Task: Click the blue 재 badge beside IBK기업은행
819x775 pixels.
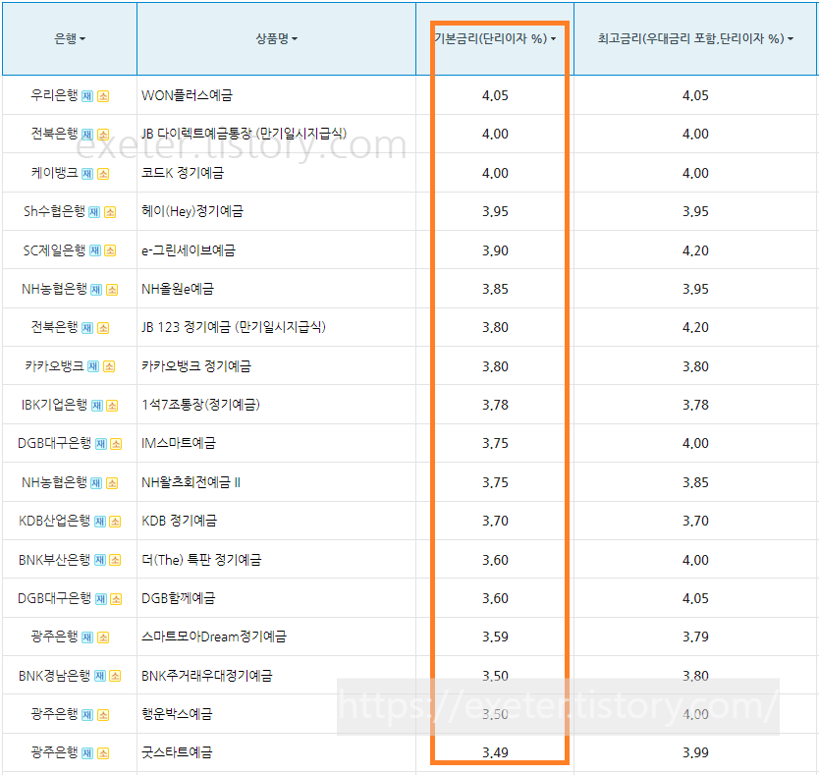Action: pyautogui.click(x=97, y=406)
